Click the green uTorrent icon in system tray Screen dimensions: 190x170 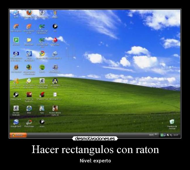click(162, 135)
